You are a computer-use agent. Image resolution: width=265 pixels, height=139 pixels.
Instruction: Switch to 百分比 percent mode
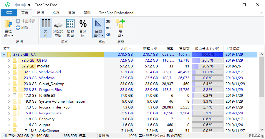[x=83, y=28]
